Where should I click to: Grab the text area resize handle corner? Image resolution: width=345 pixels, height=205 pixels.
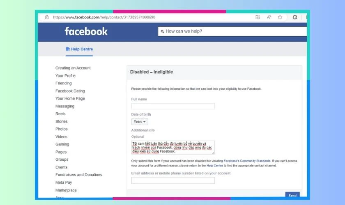[213, 153]
